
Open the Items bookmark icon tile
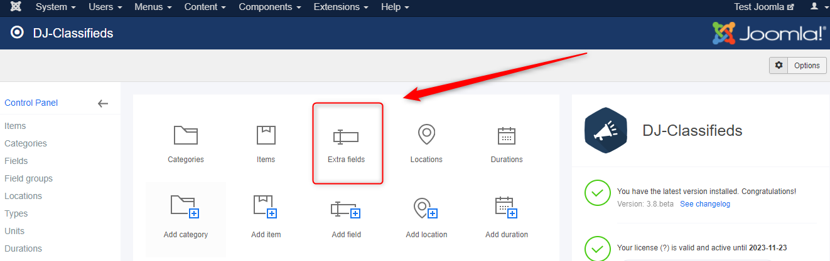pyautogui.click(x=266, y=144)
